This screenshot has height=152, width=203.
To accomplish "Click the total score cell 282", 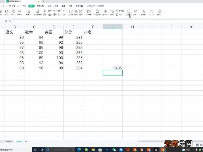I will click(x=73, y=63).
